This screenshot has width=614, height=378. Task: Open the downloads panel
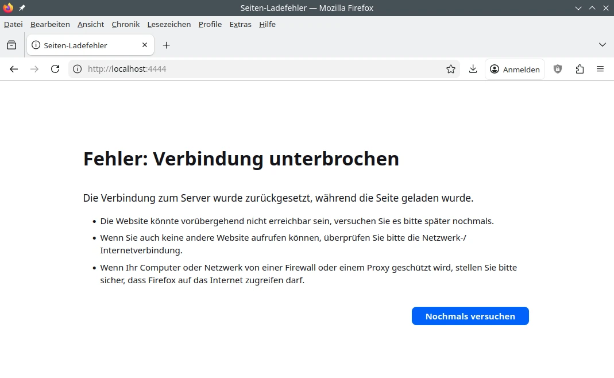(473, 70)
